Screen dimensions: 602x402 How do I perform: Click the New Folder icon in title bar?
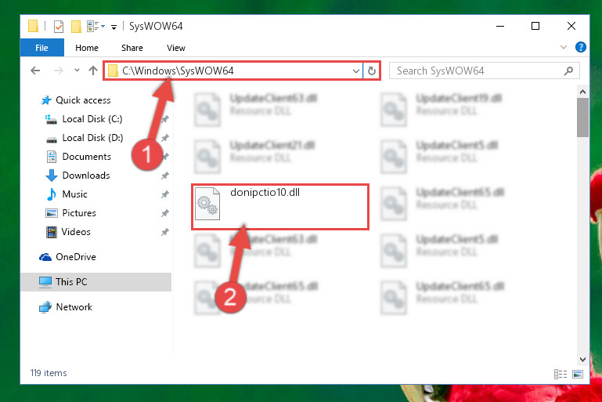point(77,27)
